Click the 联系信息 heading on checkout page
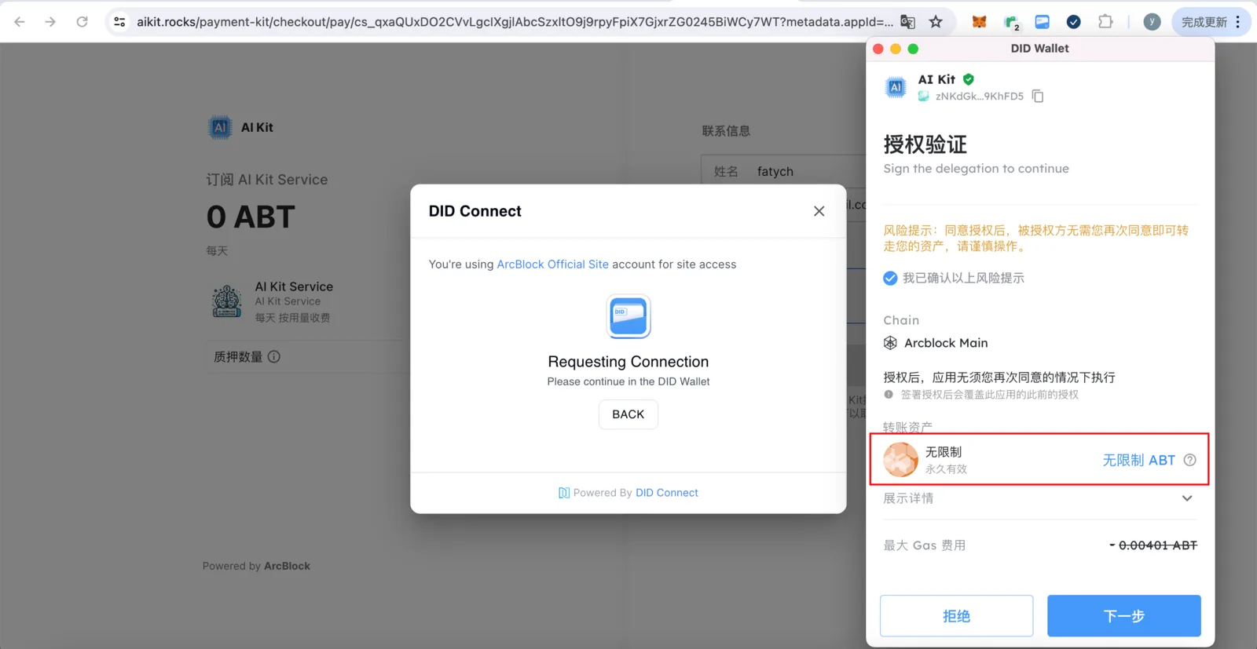The image size is (1257, 649). click(x=726, y=131)
